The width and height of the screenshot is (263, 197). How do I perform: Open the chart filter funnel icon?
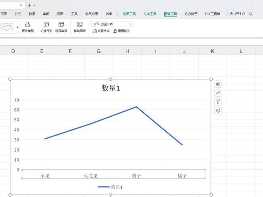click(218, 102)
